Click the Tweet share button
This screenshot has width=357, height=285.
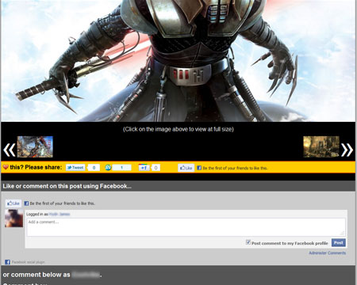(x=75, y=168)
